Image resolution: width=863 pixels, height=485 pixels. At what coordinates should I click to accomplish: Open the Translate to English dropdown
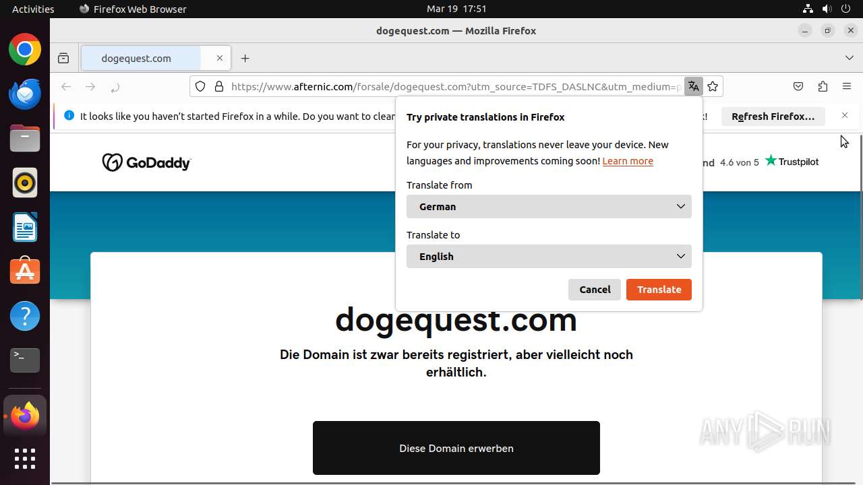pos(549,257)
